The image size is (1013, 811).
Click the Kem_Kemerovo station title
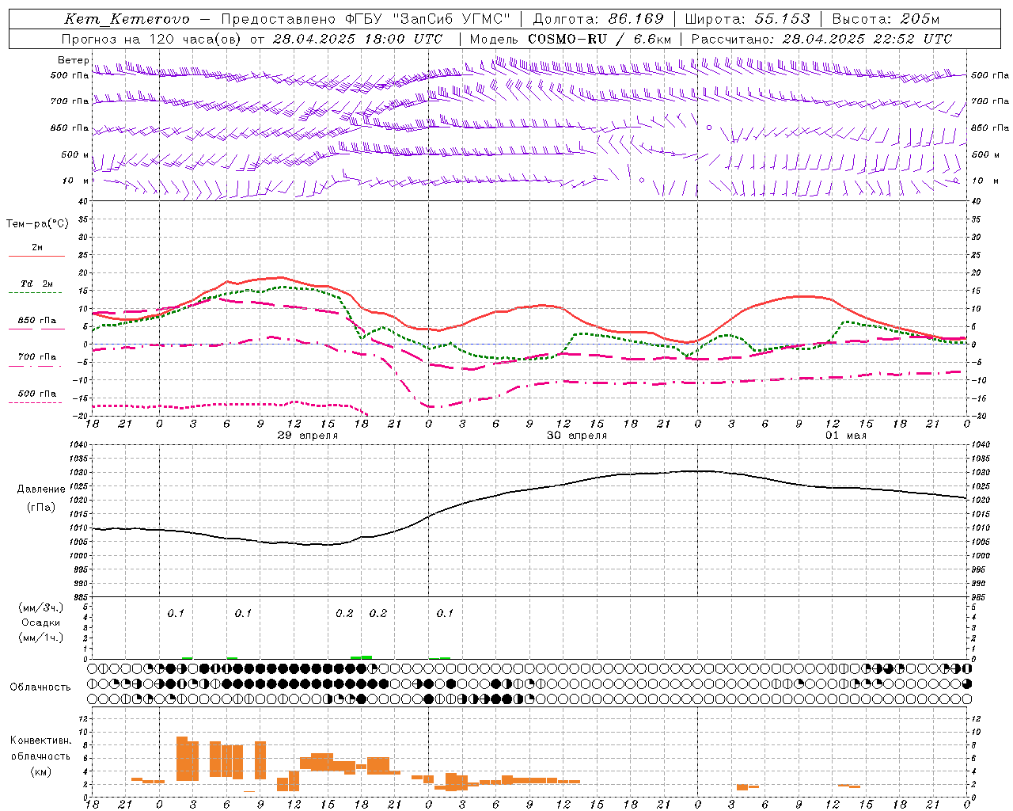coord(127,19)
